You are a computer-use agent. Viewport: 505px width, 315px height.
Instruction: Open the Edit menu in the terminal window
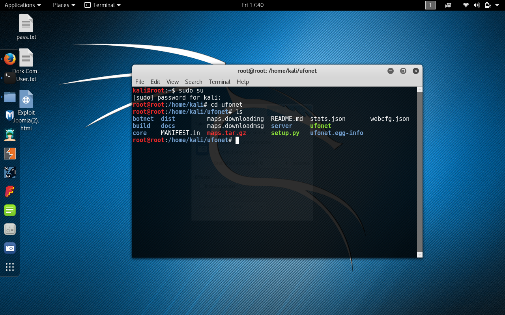tap(155, 82)
